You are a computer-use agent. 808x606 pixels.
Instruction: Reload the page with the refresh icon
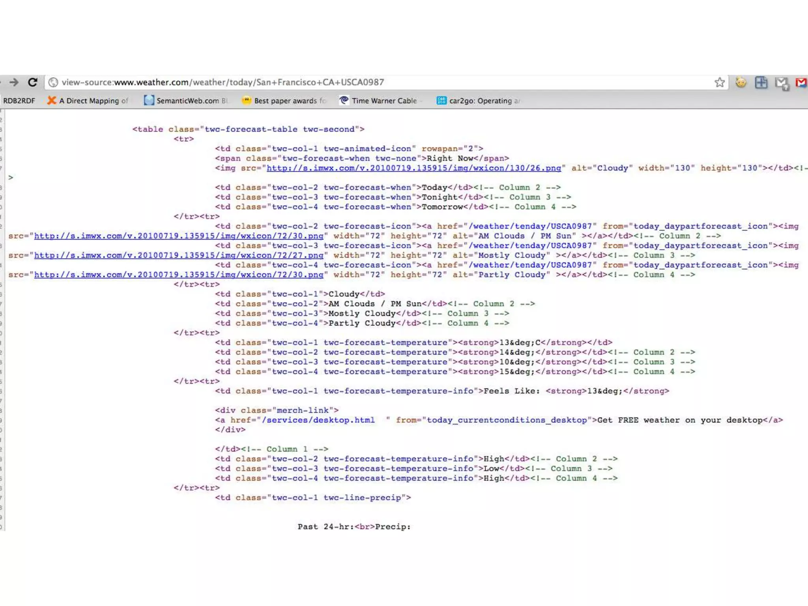[33, 82]
